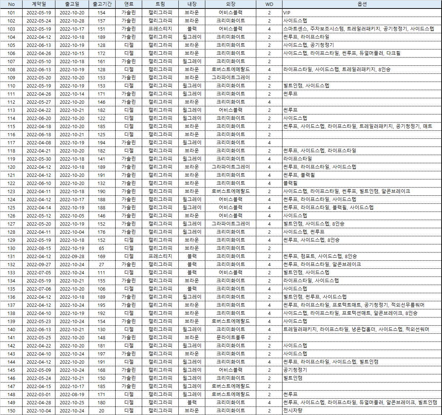Select delivery period 197 in row 143
Image resolution: width=442 pixels, height=415 pixels.
(x=102, y=354)
